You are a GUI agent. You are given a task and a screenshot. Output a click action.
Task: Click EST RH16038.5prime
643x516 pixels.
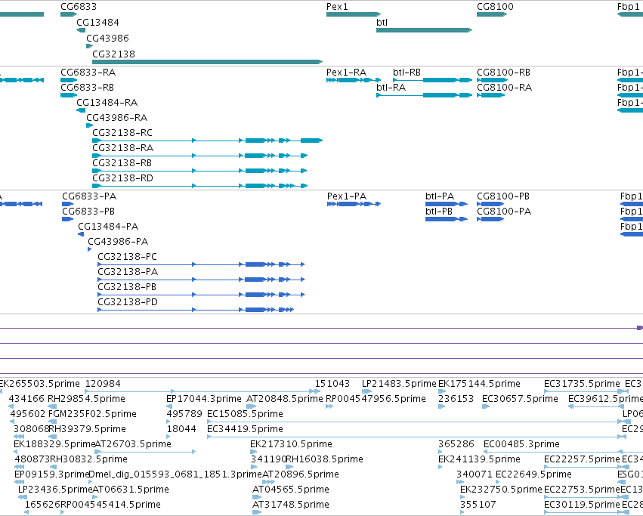click(x=324, y=459)
